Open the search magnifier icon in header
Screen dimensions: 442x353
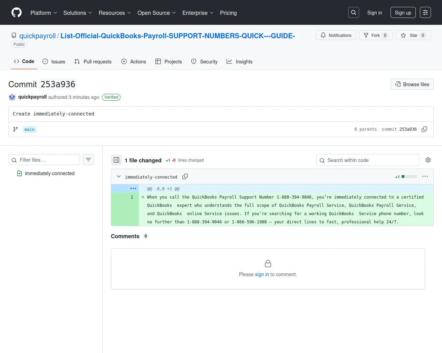pyautogui.click(x=354, y=13)
